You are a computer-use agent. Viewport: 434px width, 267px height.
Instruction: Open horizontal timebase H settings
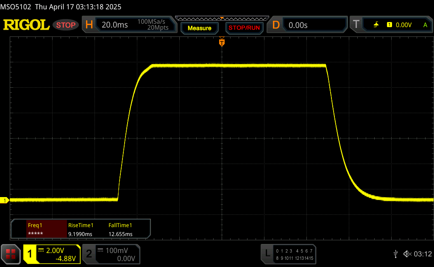coord(89,25)
